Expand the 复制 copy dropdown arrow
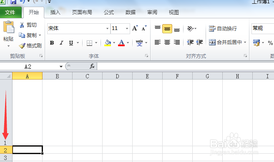The image size is (274, 162). tap(40, 35)
